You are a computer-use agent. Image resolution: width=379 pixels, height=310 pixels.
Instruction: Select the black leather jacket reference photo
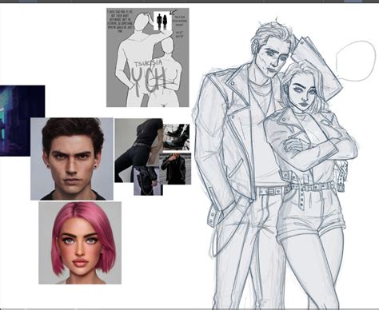[176, 169]
